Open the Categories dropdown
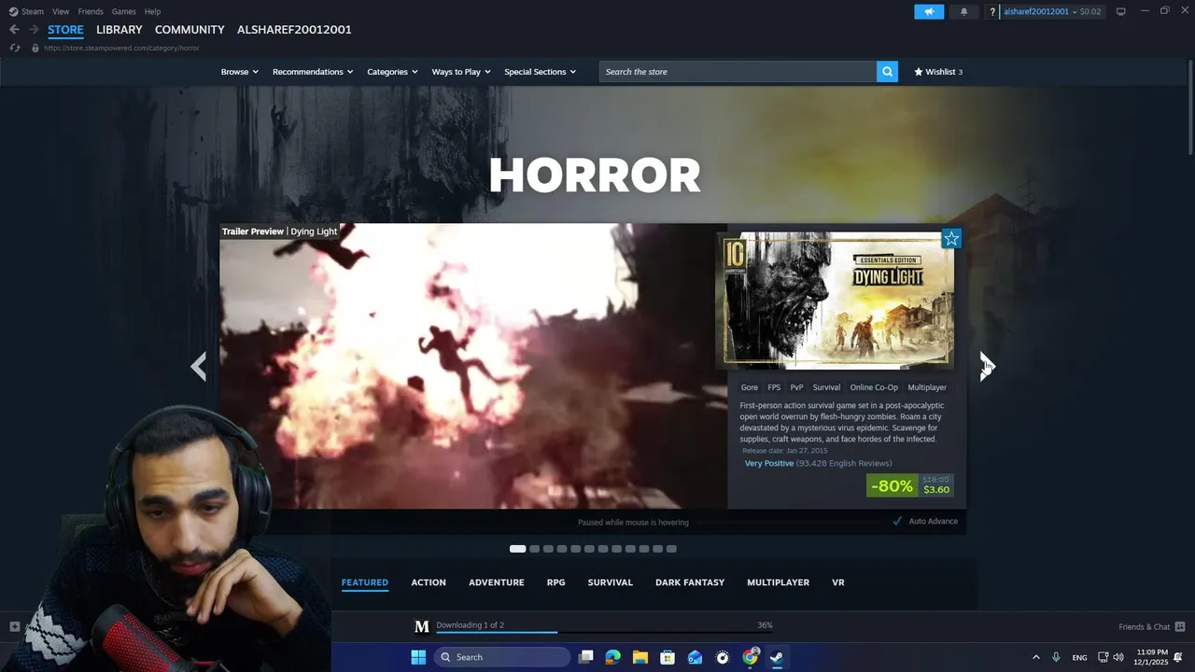This screenshot has height=672, width=1195. [x=392, y=72]
